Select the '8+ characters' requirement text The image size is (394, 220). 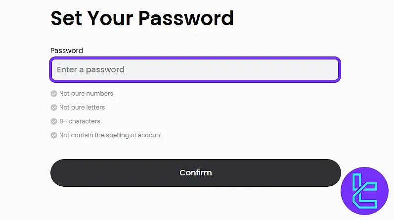[80, 121]
